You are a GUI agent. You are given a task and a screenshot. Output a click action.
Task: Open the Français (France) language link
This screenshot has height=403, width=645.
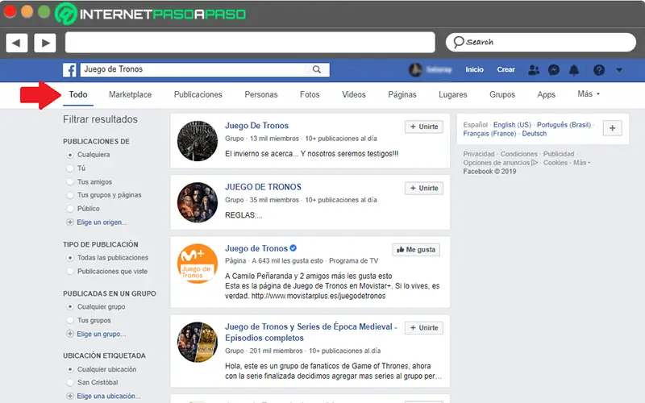click(489, 133)
